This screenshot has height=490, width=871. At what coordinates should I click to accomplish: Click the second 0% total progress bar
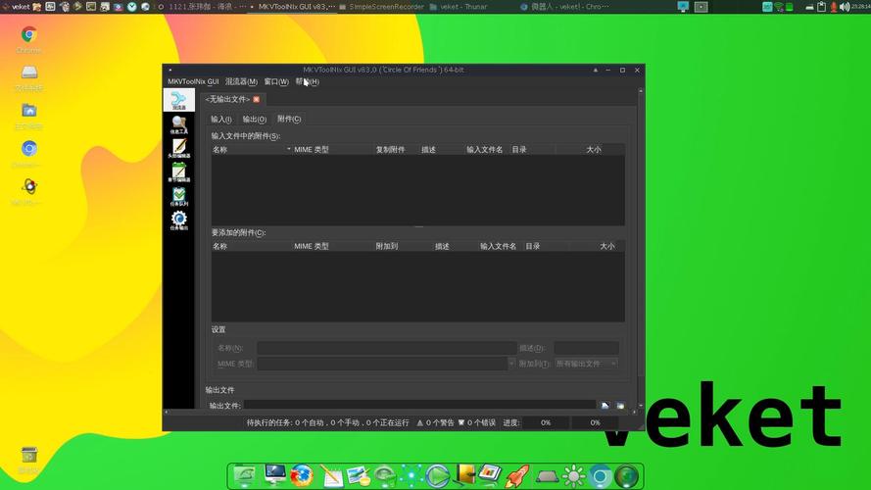coord(595,422)
